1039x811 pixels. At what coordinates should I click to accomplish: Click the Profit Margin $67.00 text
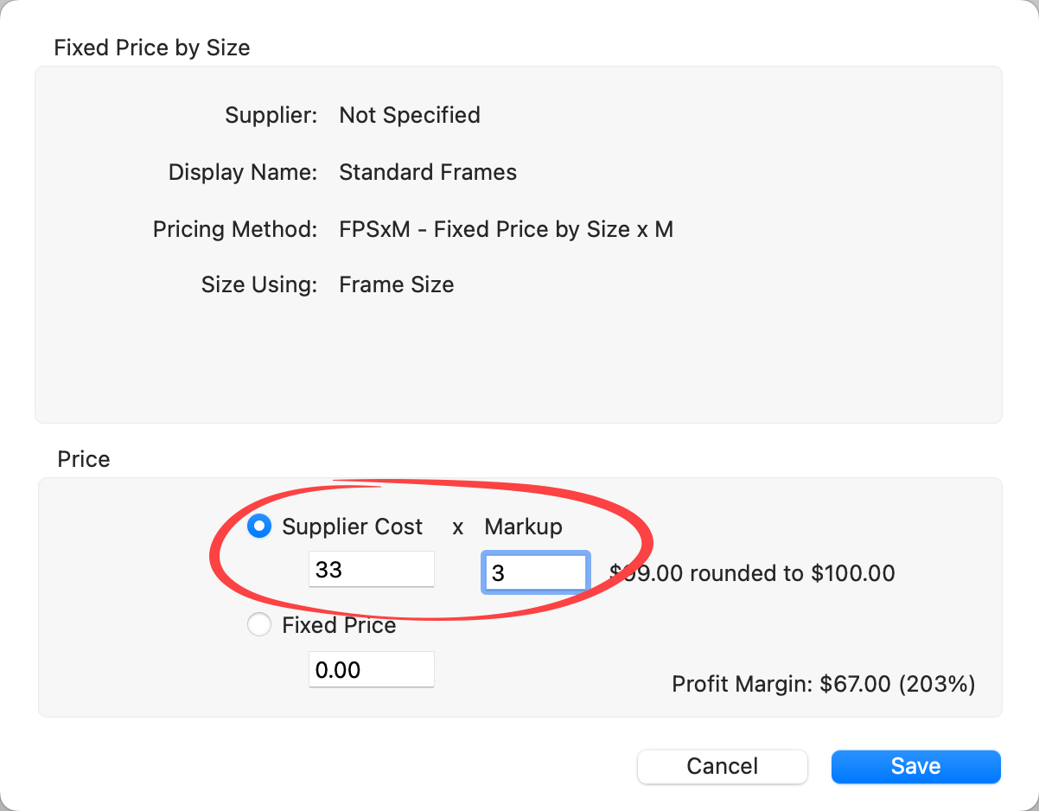point(823,685)
